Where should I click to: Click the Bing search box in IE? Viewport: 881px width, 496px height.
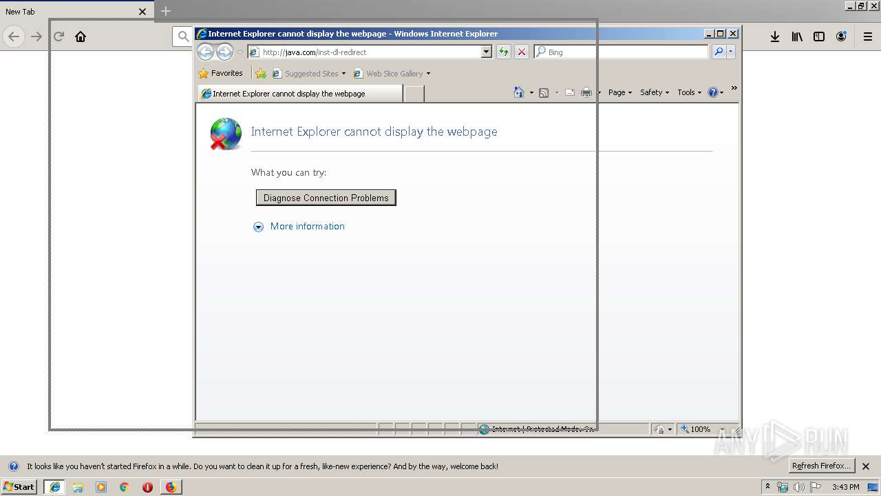tap(621, 52)
